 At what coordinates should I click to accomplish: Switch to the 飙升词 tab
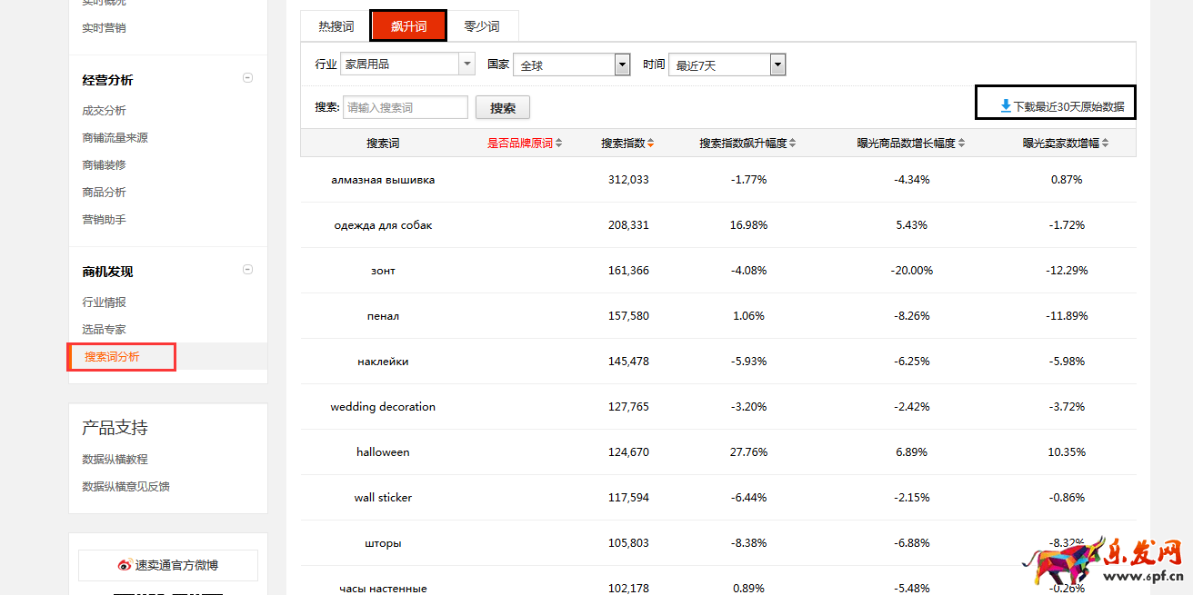(408, 26)
